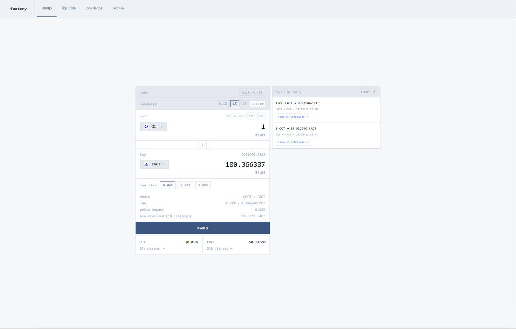Close the swap history panel
The width and height of the screenshot is (516, 329).
pos(375,92)
